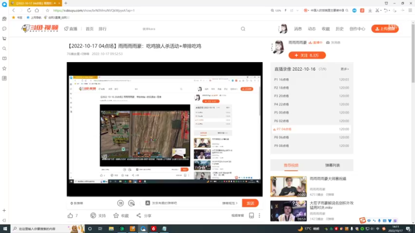Reload the page with refresh icon
Viewport: 415px width, 233px height.
29,10
